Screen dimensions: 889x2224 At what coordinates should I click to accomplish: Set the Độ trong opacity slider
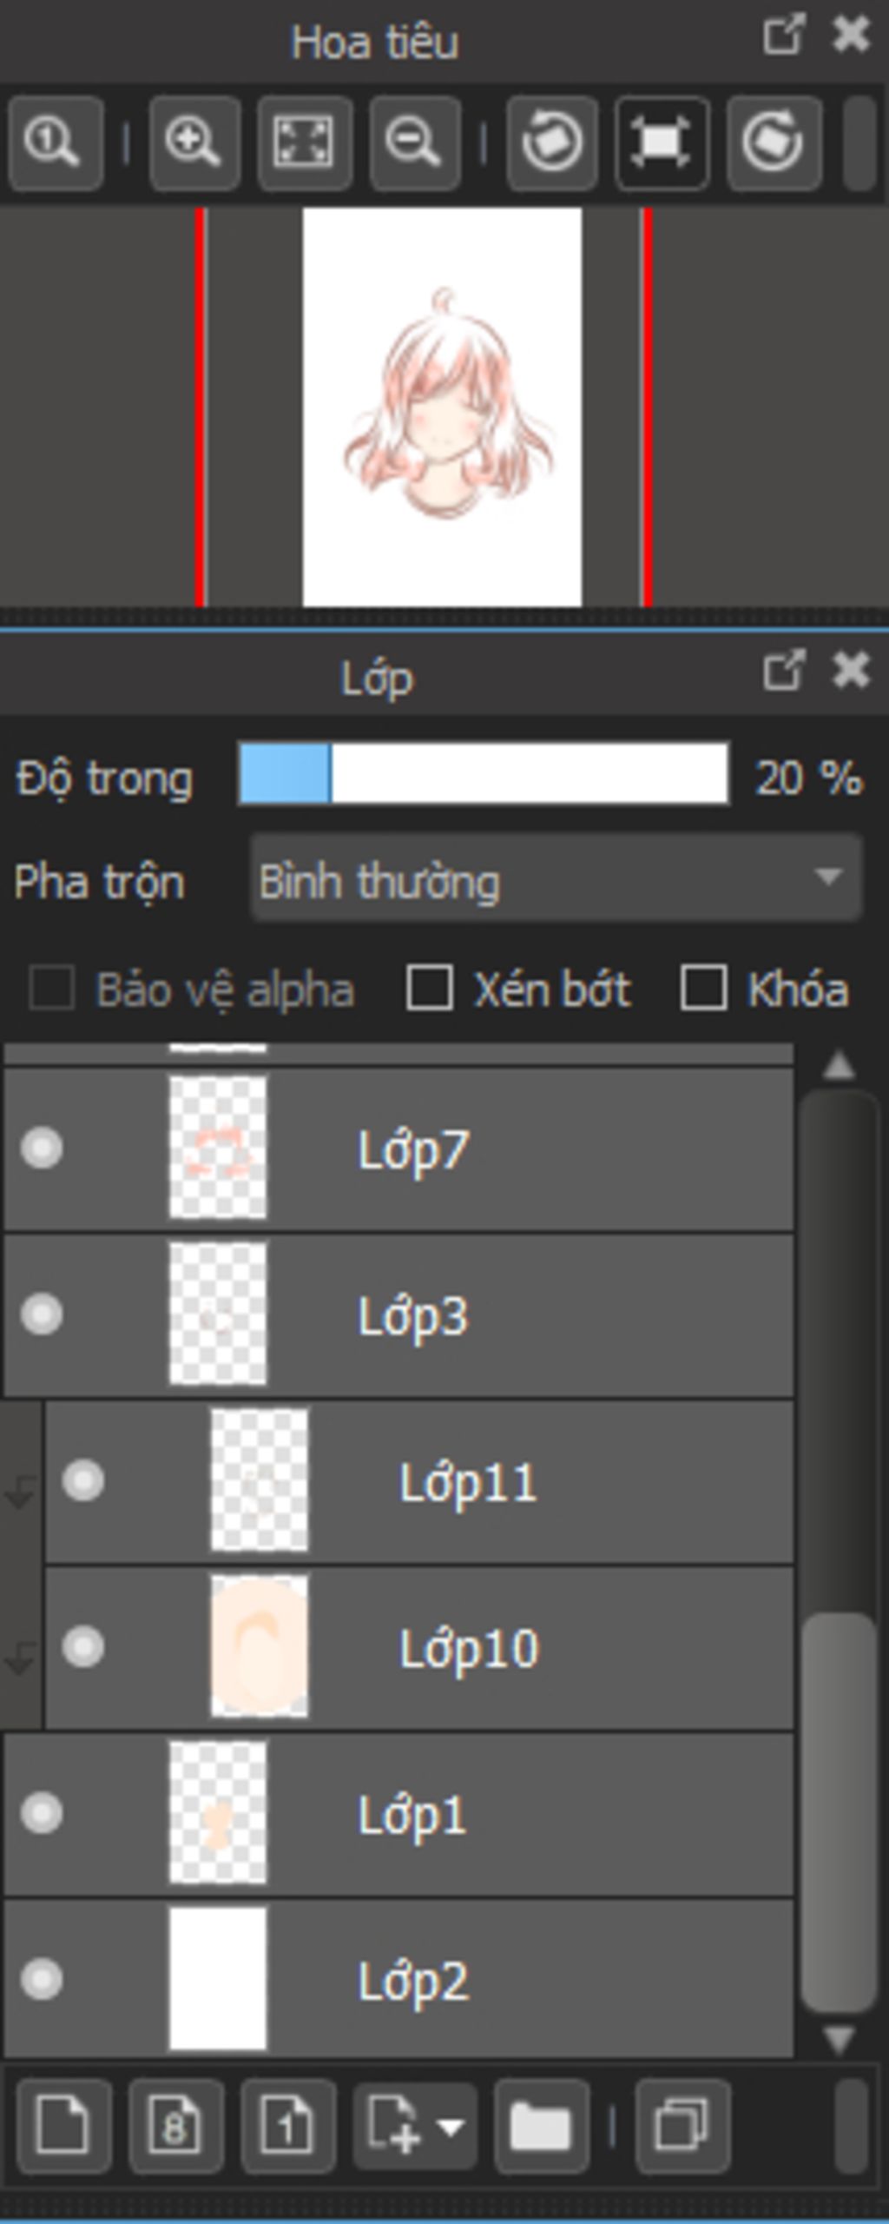[484, 773]
